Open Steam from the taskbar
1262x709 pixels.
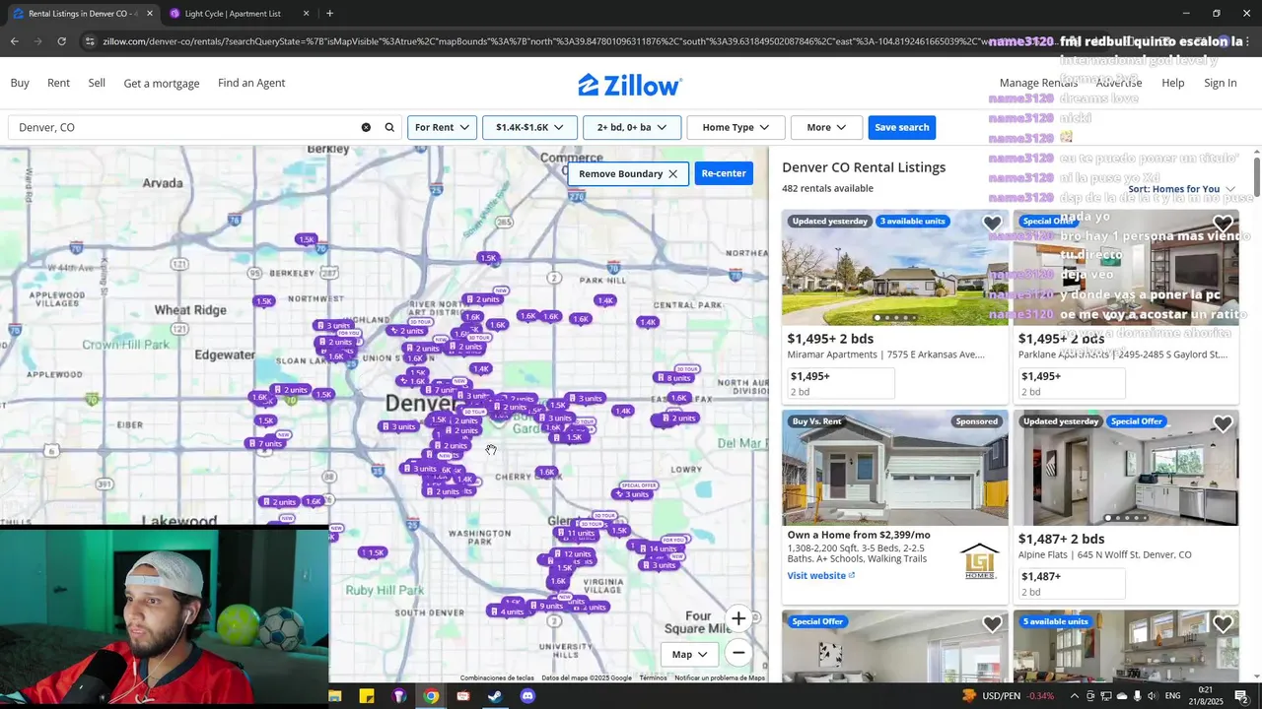[495, 696]
